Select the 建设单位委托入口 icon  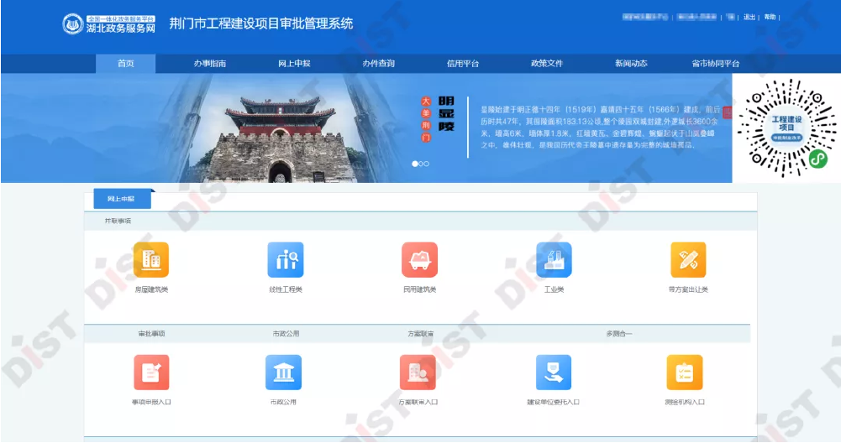click(x=554, y=373)
